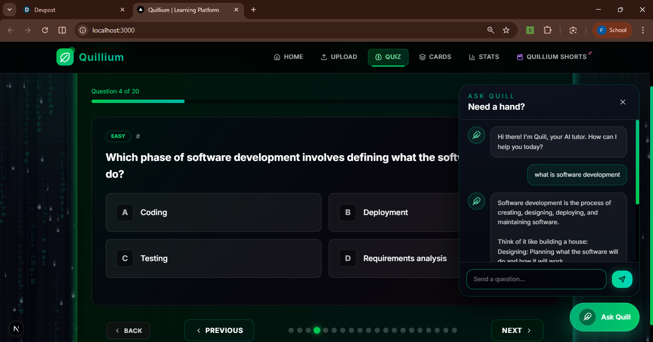Select the Quiz nav tab

tap(388, 57)
